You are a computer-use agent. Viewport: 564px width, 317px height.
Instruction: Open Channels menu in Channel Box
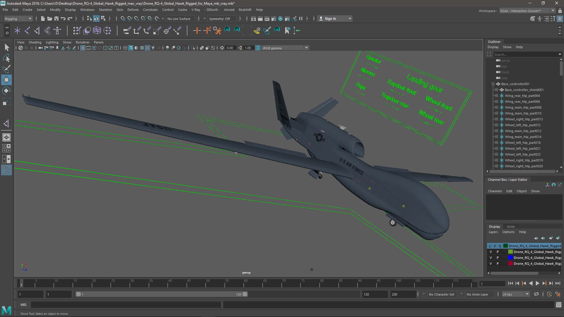coord(495,191)
